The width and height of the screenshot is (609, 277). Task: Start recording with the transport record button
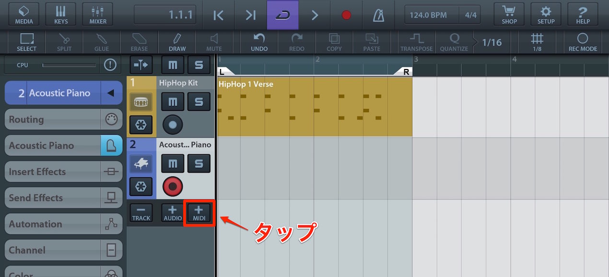click(347, 15)
